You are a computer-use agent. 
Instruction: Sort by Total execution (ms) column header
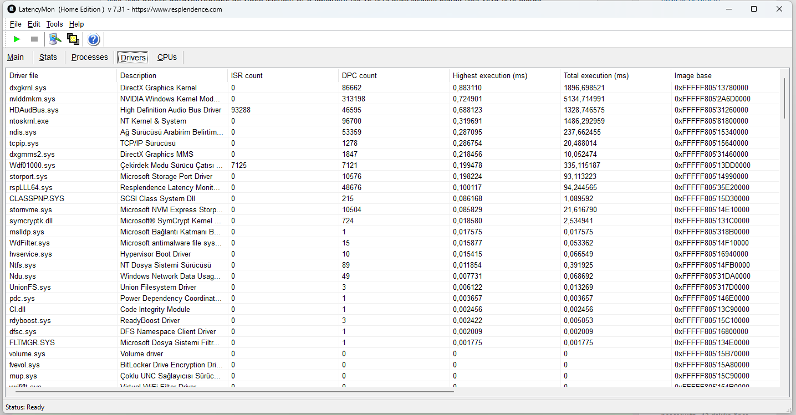[x=615, y=75]
